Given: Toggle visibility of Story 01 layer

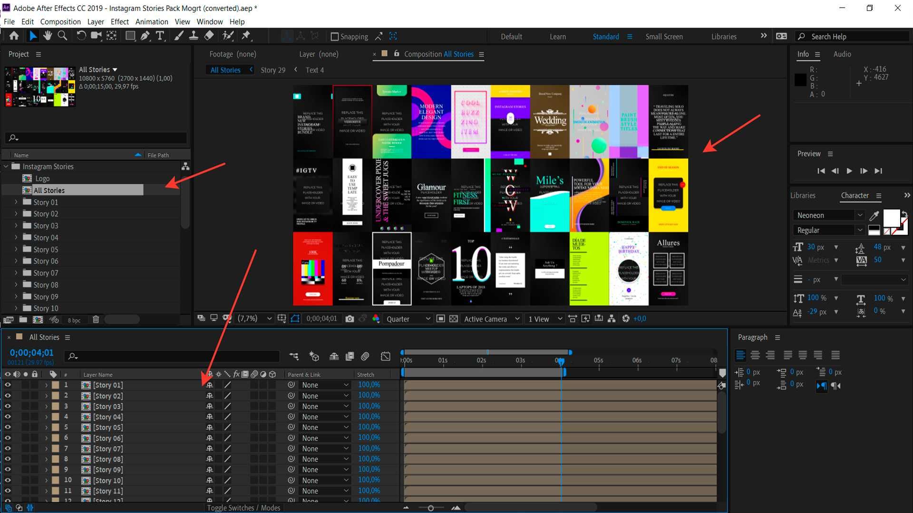Looking at the screenshot, I should 7,385.
